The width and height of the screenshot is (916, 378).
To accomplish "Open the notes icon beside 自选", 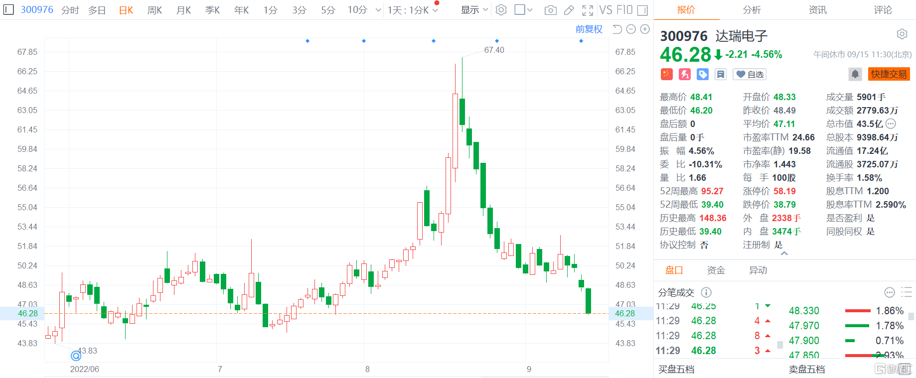I will pos(720,74).
